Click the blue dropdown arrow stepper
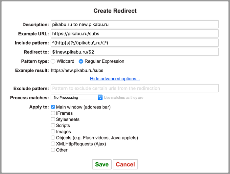The width and height of the screenshot is (230, 174). tap(100, 97)
